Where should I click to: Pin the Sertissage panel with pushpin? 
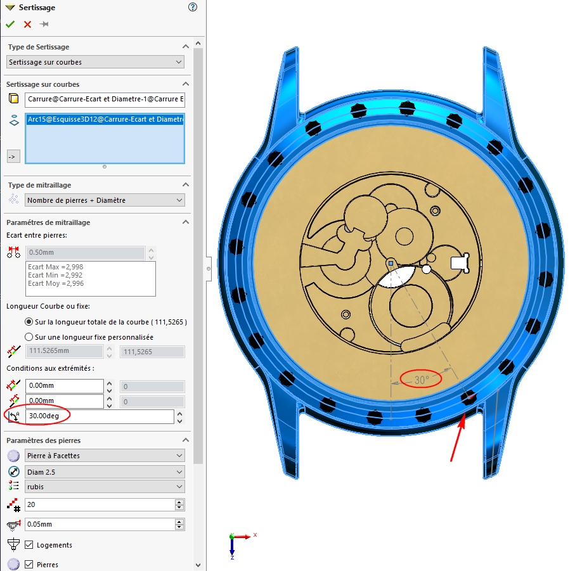pos(44,24)
